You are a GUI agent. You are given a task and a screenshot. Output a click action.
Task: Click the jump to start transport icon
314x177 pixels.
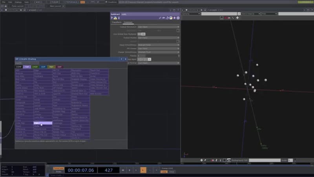pos(124,170)
